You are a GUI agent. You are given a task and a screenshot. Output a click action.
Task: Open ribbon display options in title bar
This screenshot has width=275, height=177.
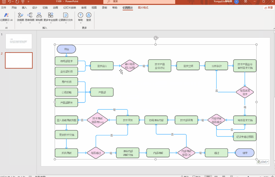coord(245,2)
